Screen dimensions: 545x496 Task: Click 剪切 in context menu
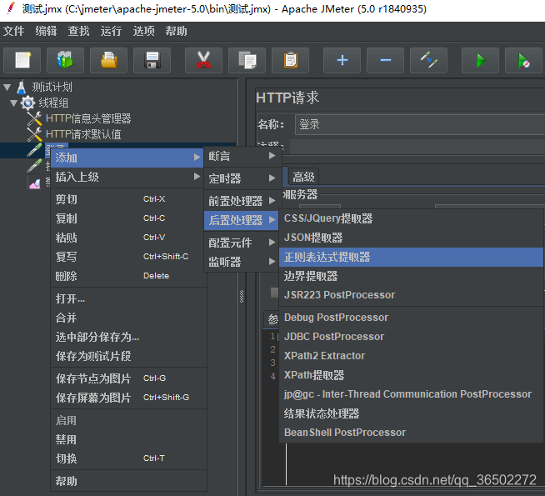tap(128, 199)
